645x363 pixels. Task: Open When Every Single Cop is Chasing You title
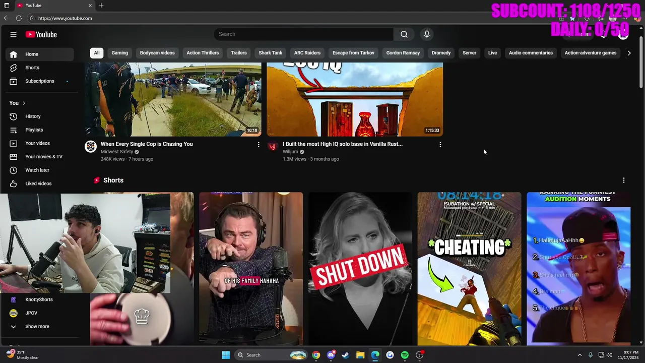point(147,144)
